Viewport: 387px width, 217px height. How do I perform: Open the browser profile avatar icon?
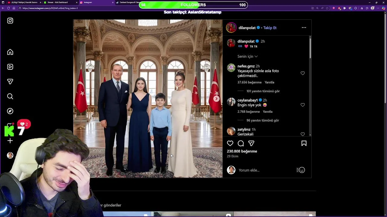372,8
